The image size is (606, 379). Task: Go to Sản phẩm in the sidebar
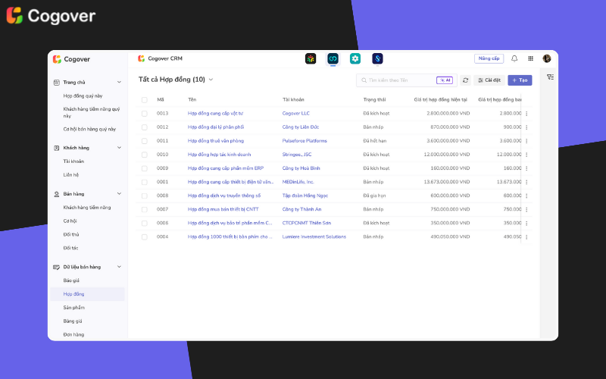(x=74, y=307)
